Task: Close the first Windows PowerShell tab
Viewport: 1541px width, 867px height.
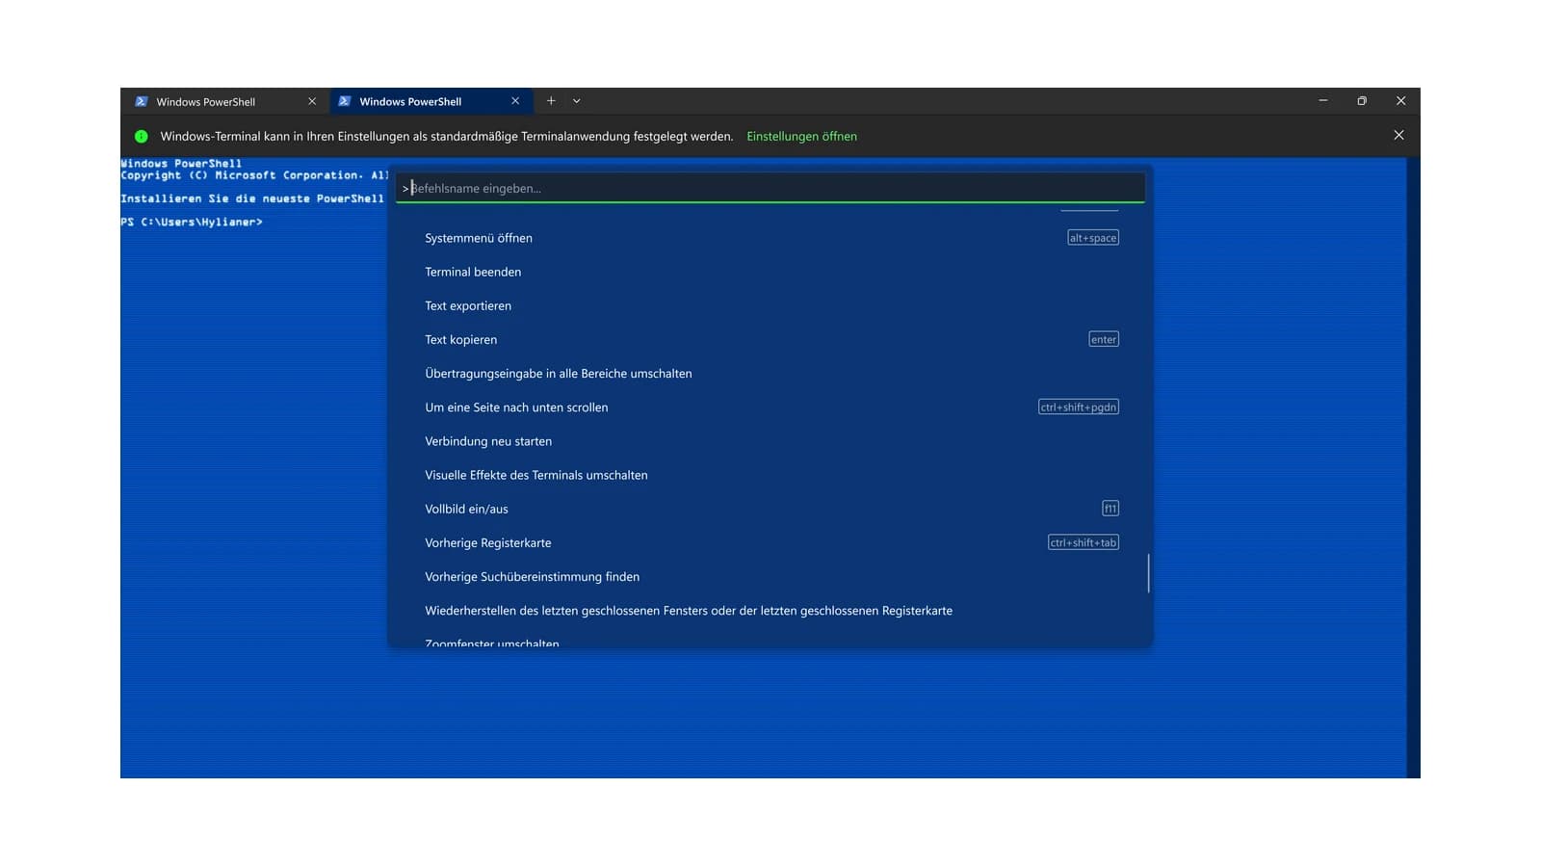Action: coord(312,101)
